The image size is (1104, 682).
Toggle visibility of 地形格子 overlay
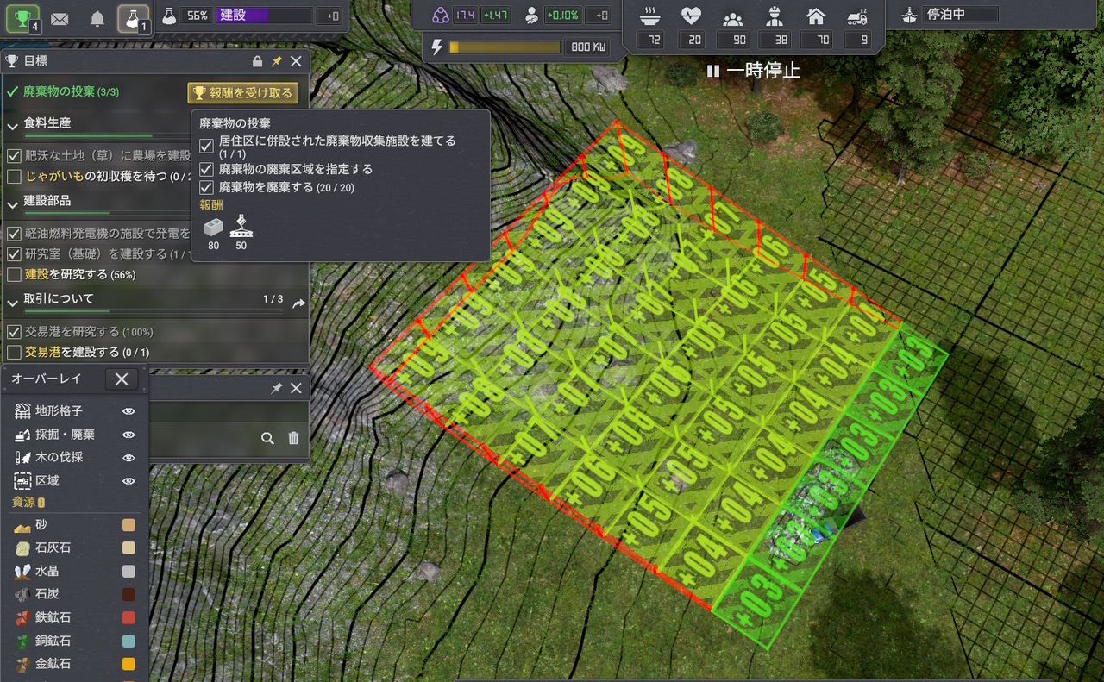pyautogui.click(x=129, y=411)
